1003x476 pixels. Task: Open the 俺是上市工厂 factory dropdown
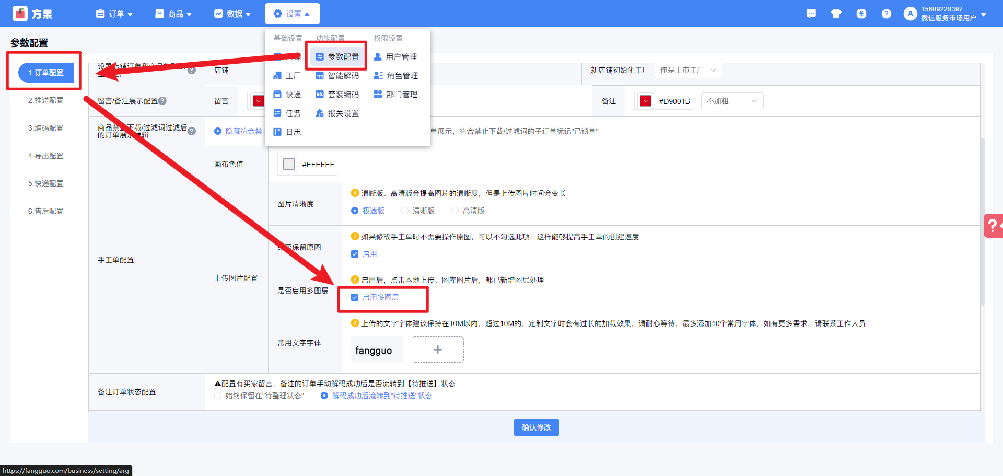[x=687, y=70]
